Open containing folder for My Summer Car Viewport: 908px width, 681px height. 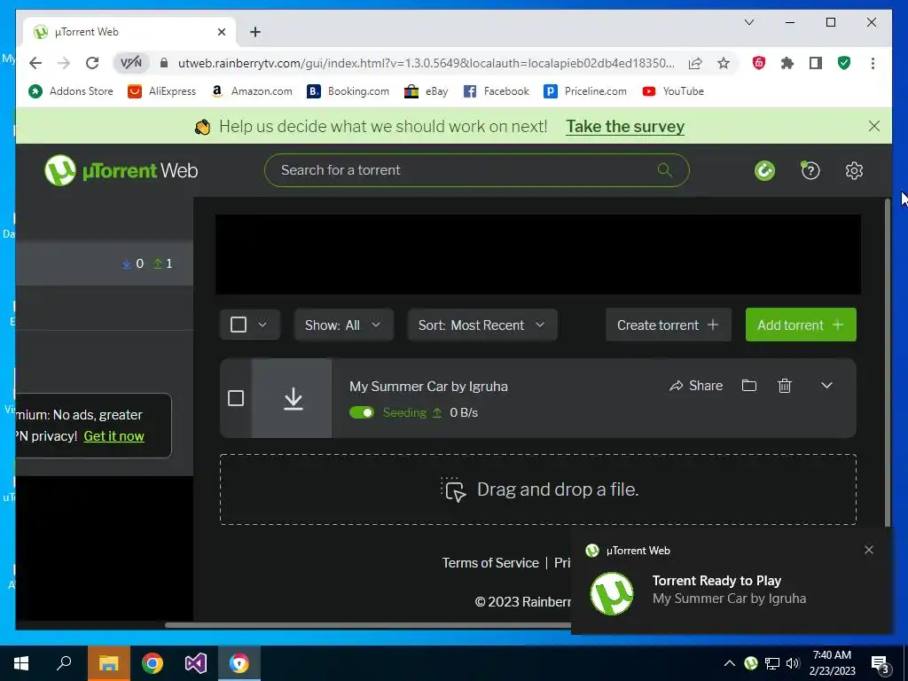(x=748, y=386)
